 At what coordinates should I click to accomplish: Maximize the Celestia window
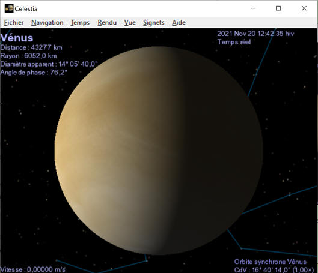pos(278,8)
